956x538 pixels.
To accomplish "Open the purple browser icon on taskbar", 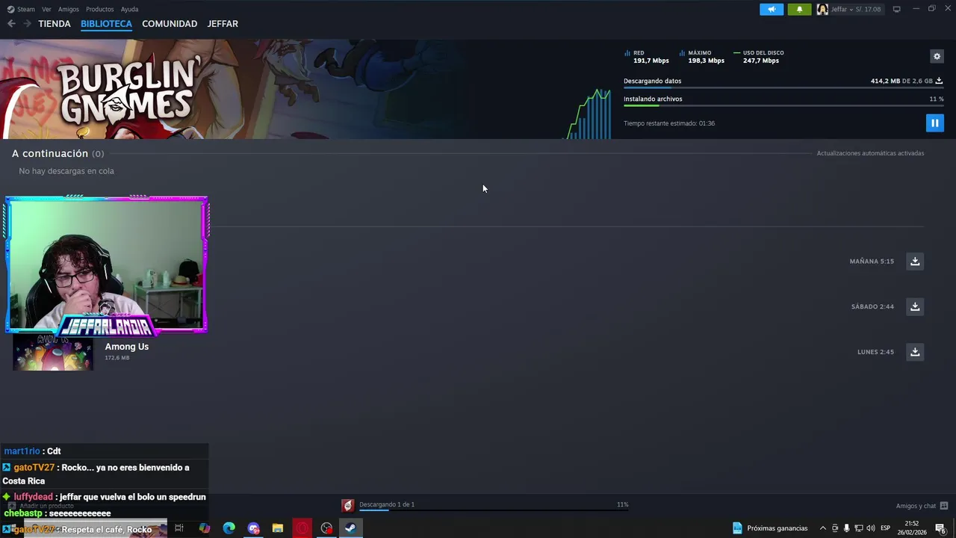I will click(253, 528).
